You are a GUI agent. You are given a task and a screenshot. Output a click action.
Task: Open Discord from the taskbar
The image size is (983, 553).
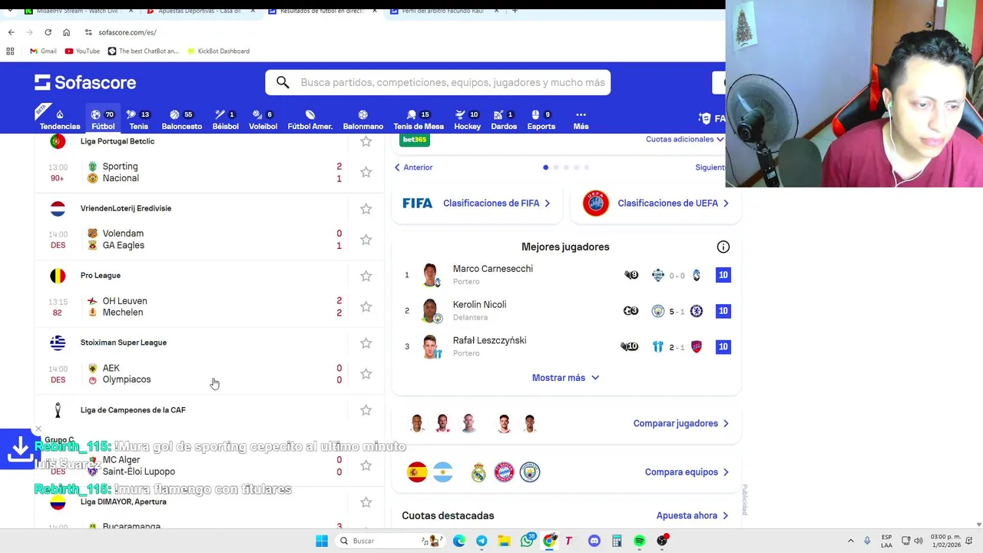click(594, 541)
